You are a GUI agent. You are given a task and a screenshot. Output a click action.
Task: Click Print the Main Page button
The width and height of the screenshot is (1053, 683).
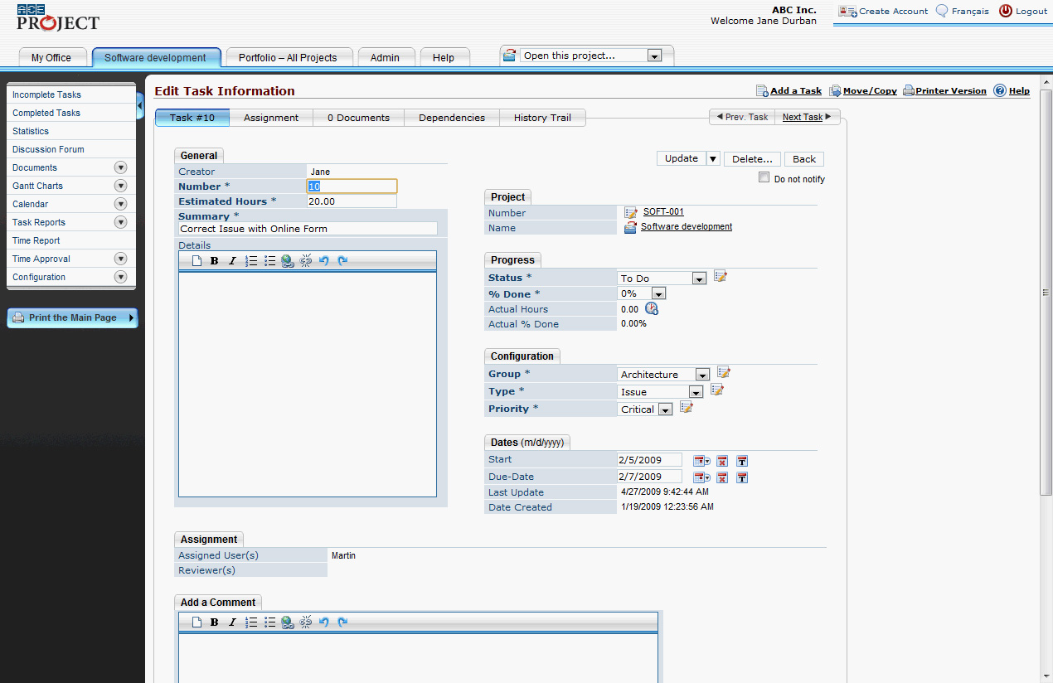72,317
